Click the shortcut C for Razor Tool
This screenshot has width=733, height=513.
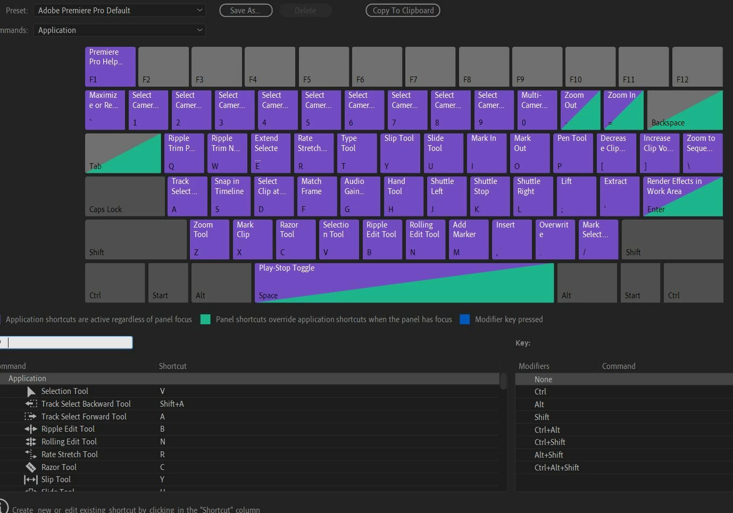coord(162,467)
